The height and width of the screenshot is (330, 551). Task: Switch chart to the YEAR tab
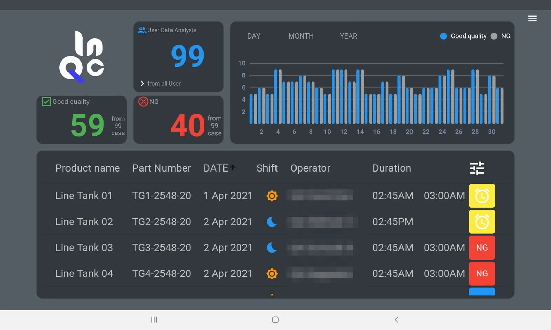349,36
